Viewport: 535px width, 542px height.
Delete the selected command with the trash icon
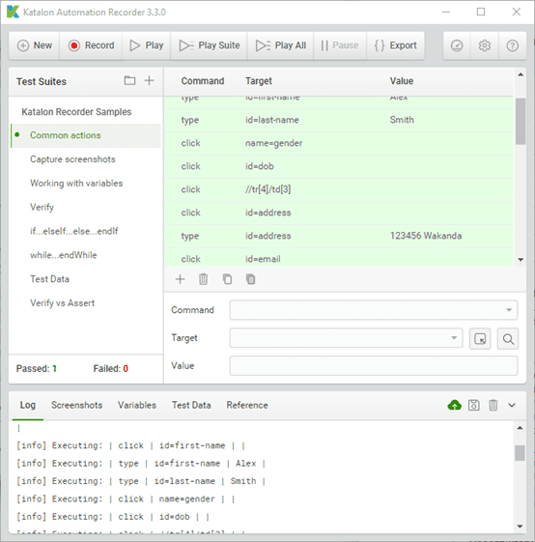point(203,279)
